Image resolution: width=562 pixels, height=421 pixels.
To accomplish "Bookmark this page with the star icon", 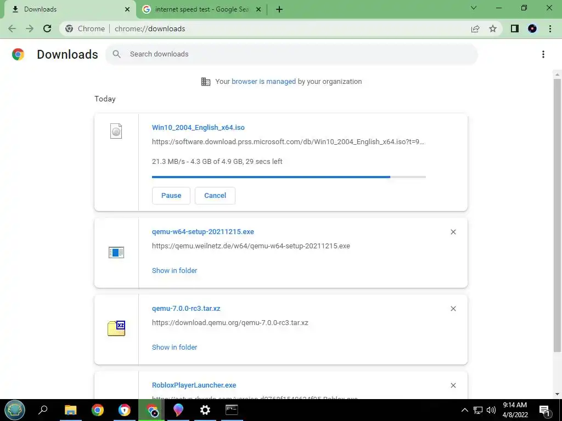I will pyautogui.click(x=493, y=29).
